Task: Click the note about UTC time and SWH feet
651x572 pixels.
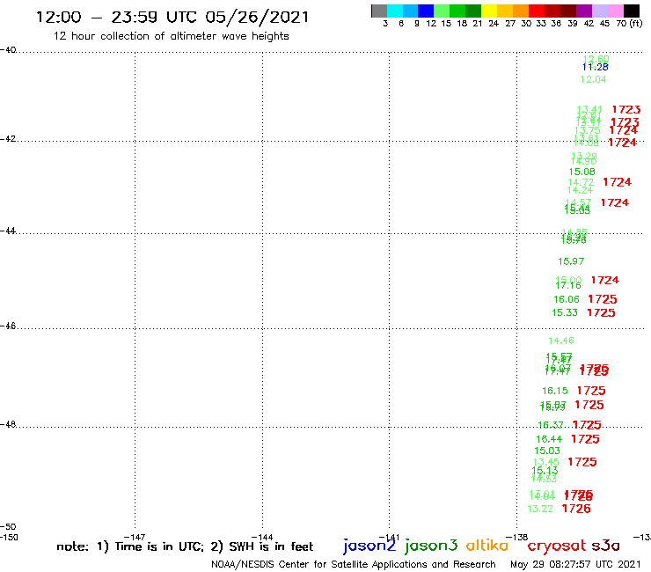Action: pyautogui.click(x=185, y=546)
